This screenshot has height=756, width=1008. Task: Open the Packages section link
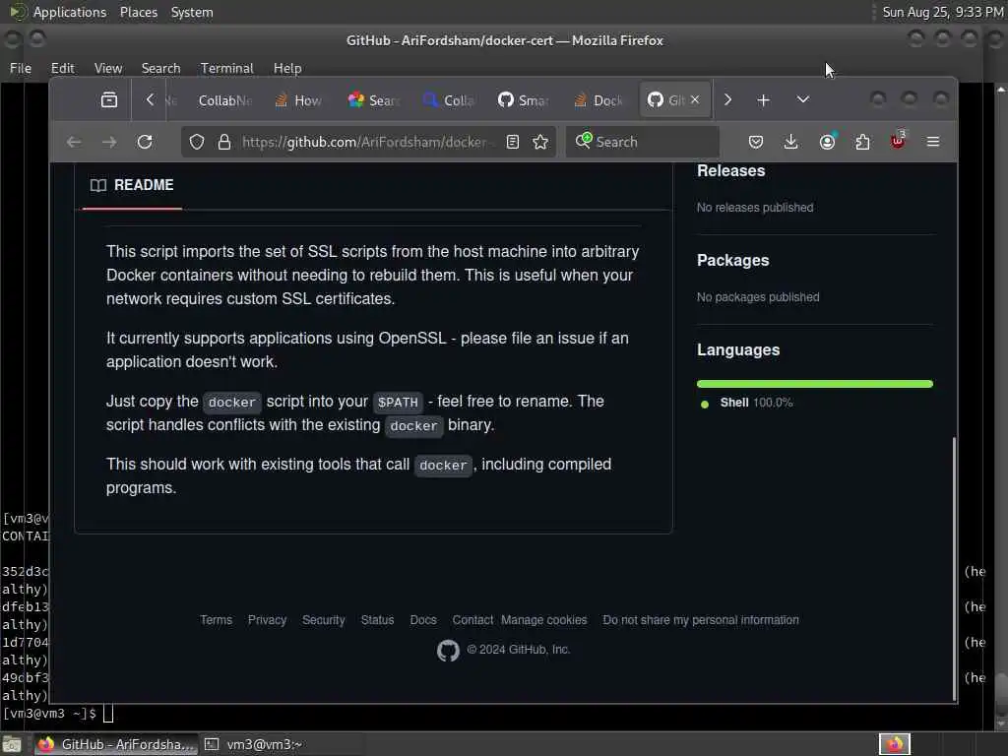[732, 260]
